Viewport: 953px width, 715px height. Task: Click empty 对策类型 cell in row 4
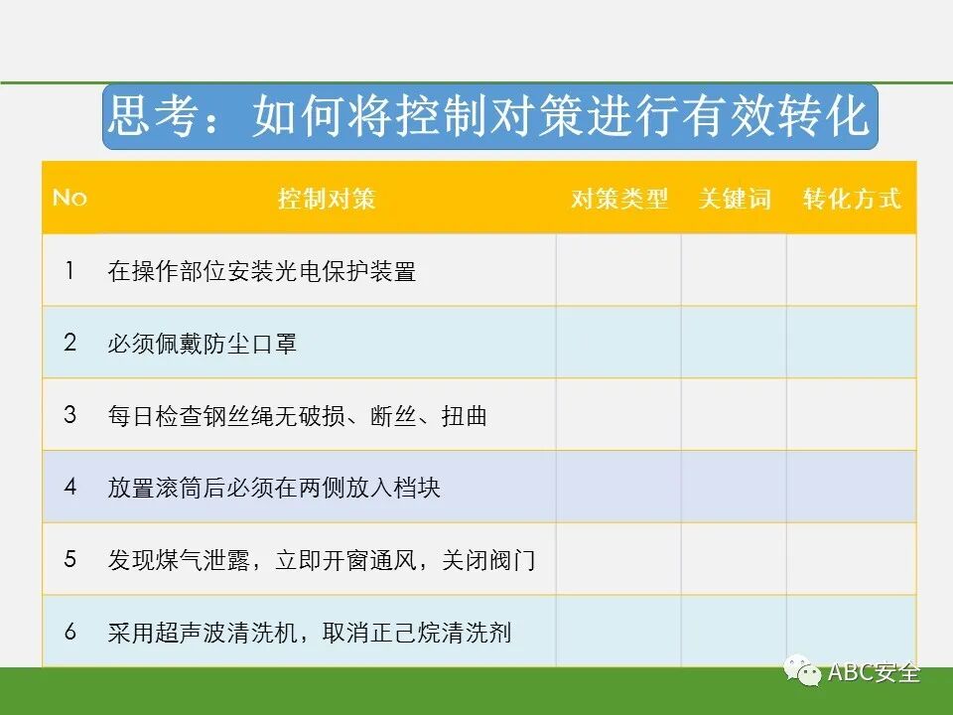(618, 487)
